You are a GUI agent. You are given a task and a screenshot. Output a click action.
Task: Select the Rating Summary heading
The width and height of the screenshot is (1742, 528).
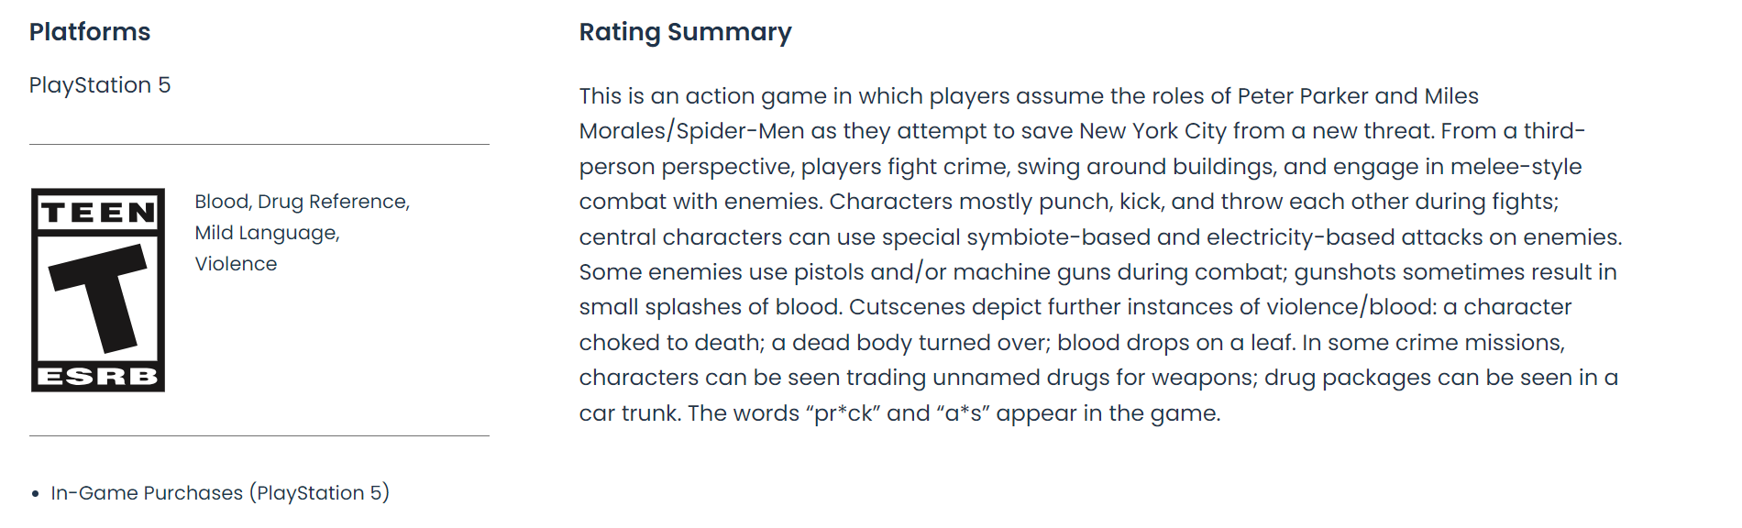(x=685, y=32)
